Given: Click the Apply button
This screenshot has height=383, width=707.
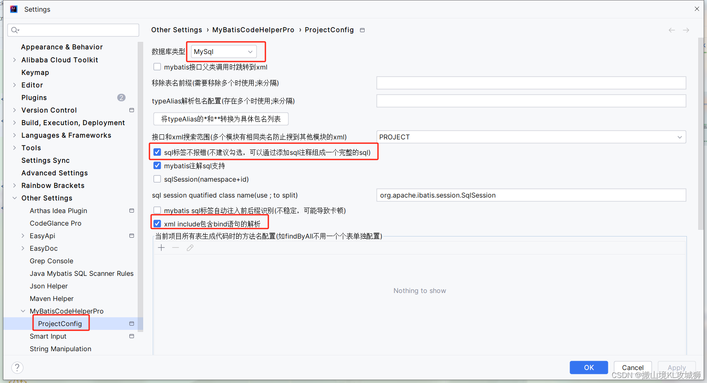Looking at the screenshot, I should point(676,368).
